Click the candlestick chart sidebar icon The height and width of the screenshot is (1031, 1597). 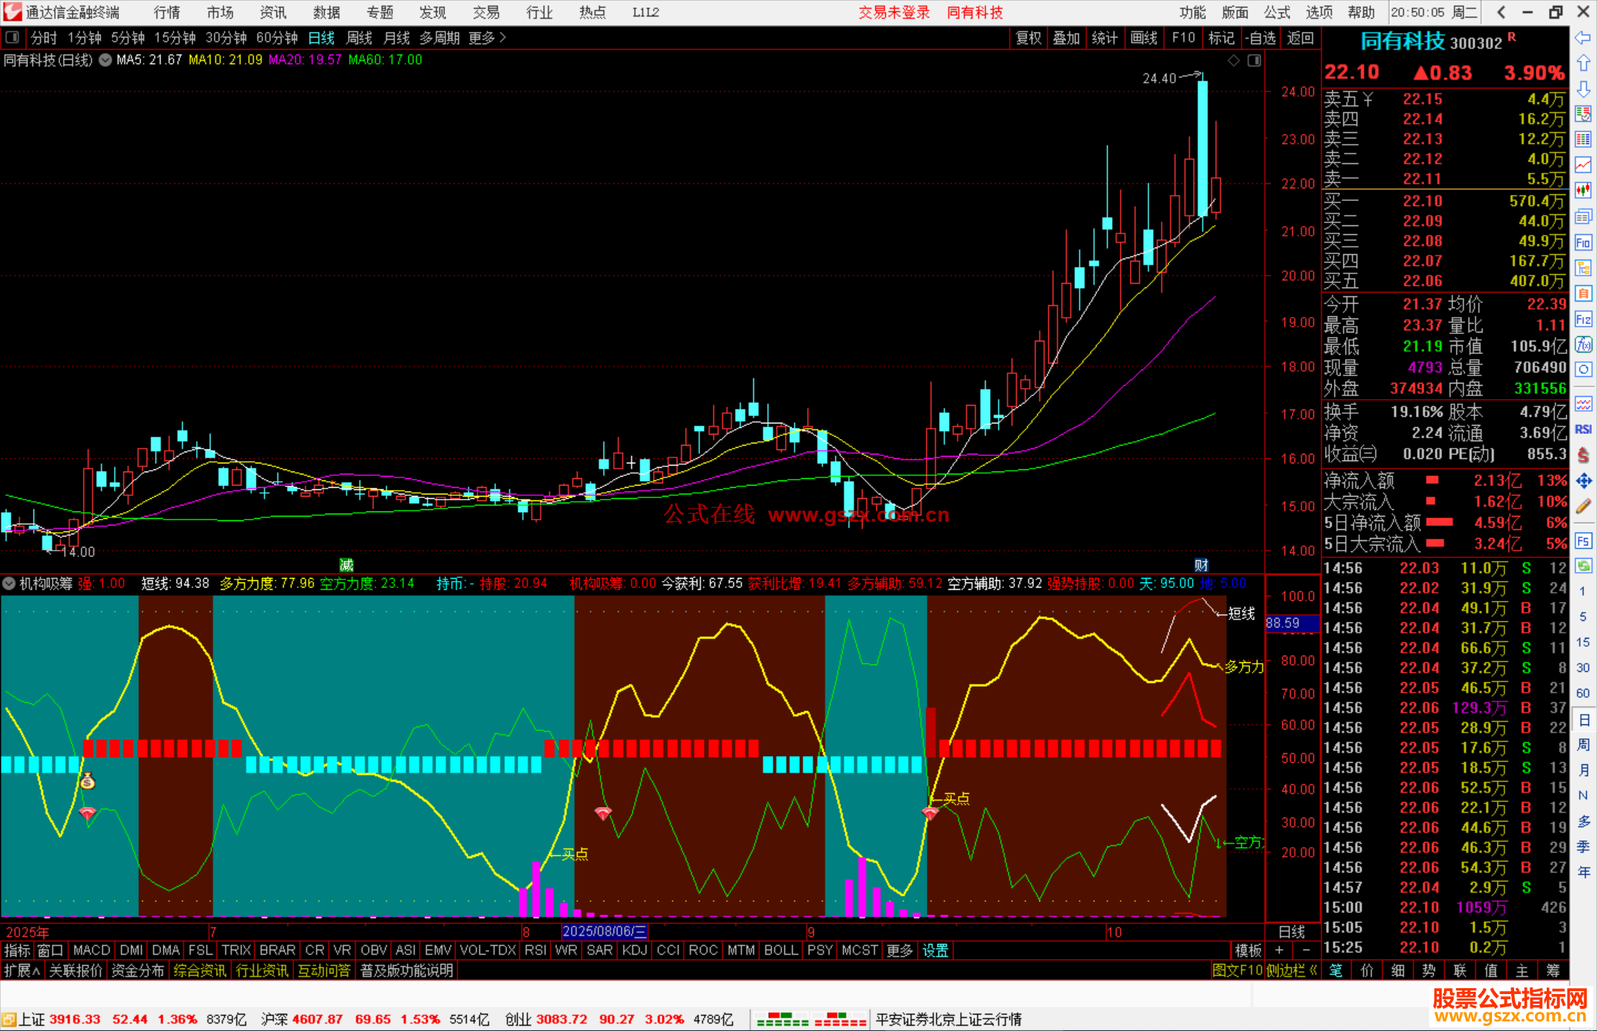pyautogui.click(x=1583, y=191)
